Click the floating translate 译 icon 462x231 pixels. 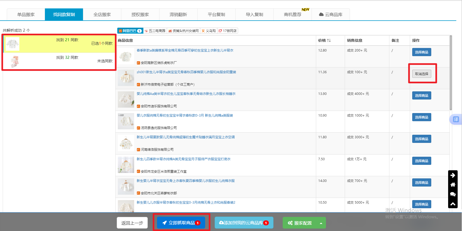(x=456, y=119)
